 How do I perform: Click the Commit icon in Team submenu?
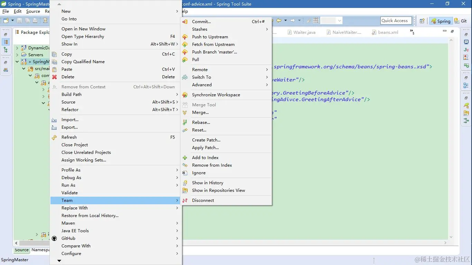[x=185, y=22]
